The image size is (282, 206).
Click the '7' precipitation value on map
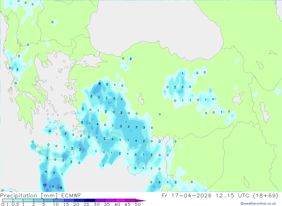(54, 173)
